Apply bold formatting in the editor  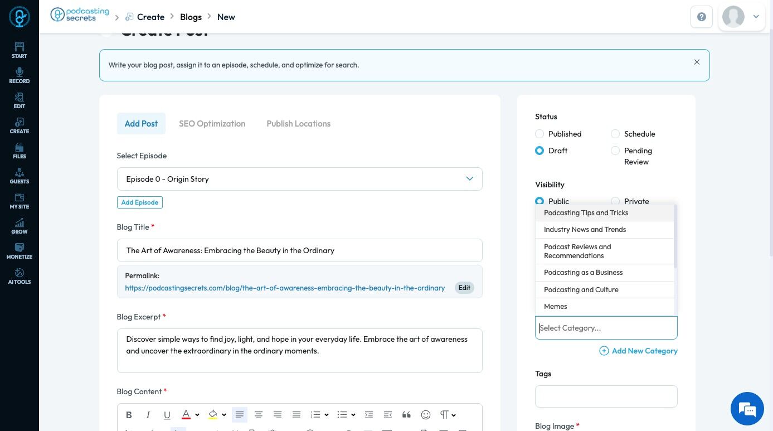129,415
